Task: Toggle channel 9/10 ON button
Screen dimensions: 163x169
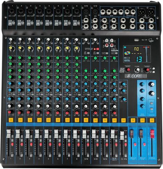Action: (86, 120)
